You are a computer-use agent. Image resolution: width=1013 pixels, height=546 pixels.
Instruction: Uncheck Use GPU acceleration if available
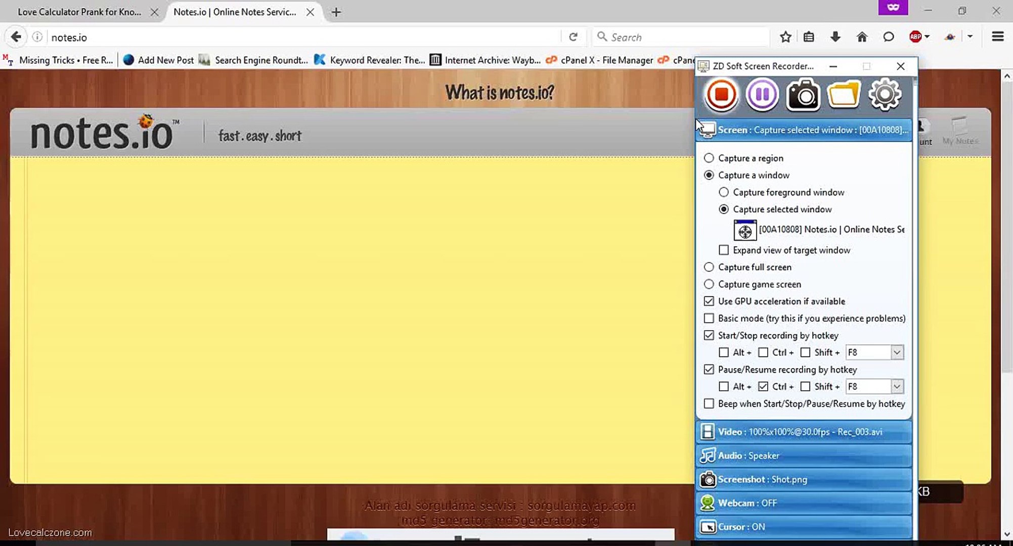coord(709,301)
